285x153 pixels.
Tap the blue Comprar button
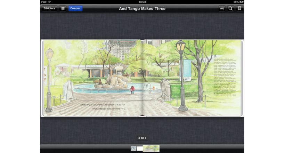(x=75, y=8)
